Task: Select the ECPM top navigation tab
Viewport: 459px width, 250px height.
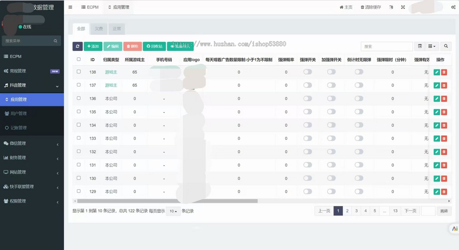Action: (90, 7)
